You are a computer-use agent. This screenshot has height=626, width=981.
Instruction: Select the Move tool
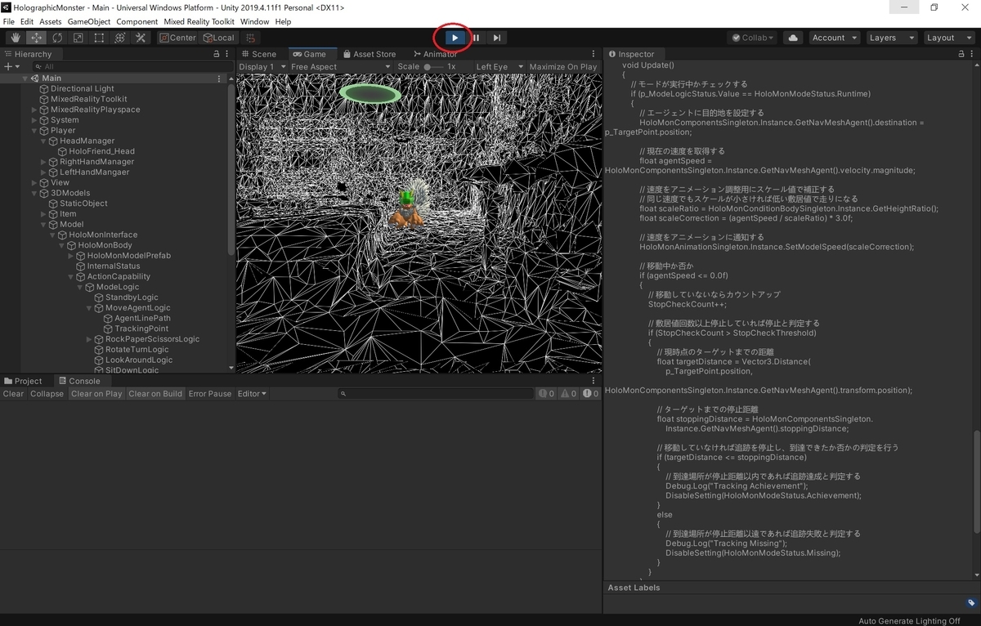pos(36,38)
